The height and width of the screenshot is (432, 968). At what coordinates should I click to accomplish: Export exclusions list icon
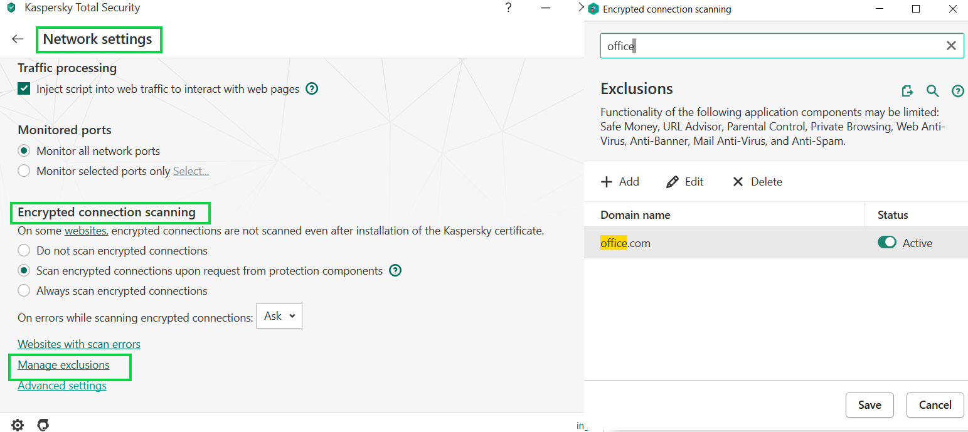[x=907, y=92]
